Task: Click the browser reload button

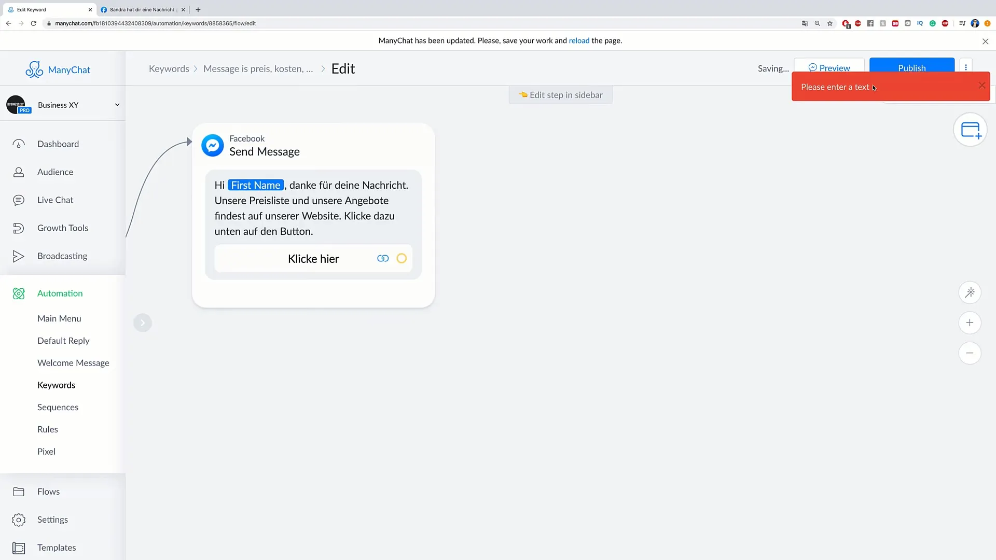Action: [34, 23]
